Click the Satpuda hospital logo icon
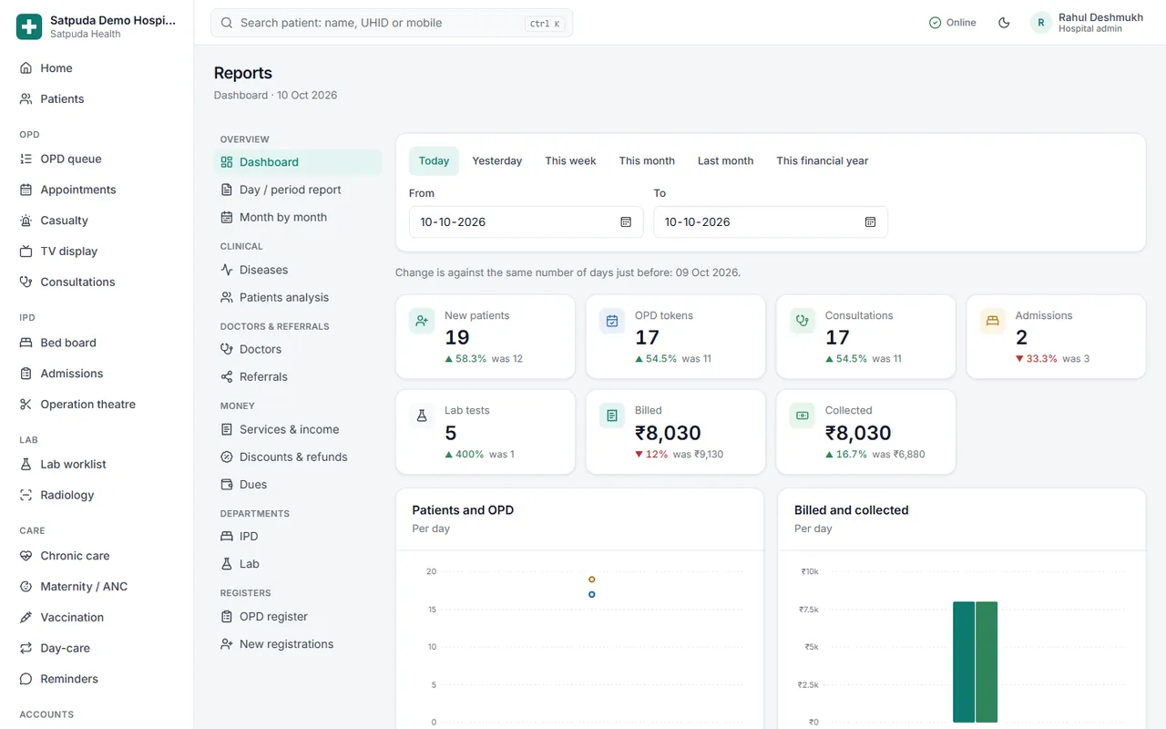The height and width of the screenshot is (729, 1166). click(x=29, y=26)
